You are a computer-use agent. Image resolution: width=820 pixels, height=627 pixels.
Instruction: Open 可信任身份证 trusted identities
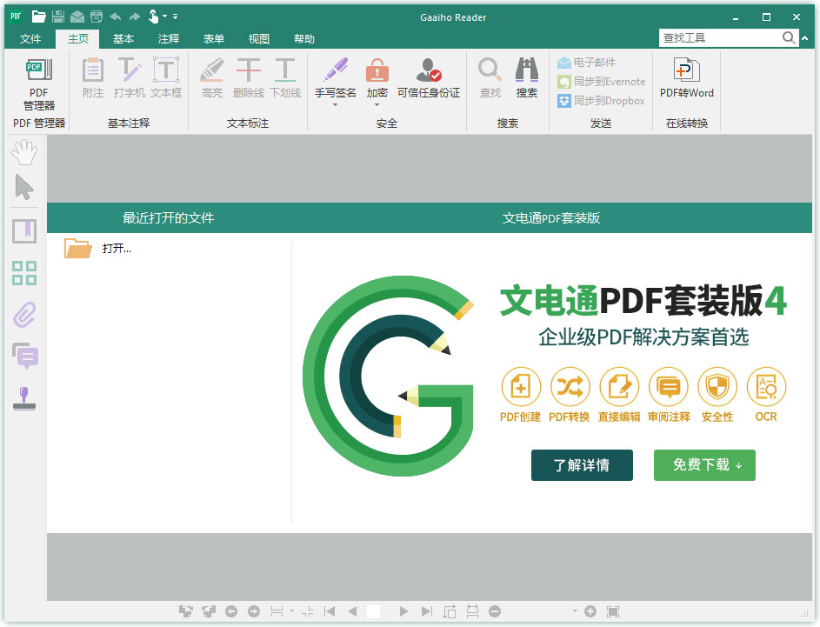coord(427,78)
